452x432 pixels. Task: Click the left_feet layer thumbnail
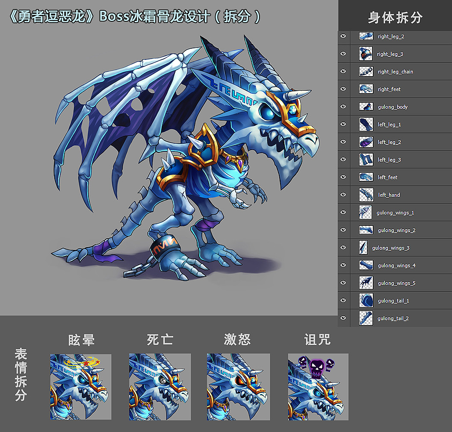pos(366,177)
